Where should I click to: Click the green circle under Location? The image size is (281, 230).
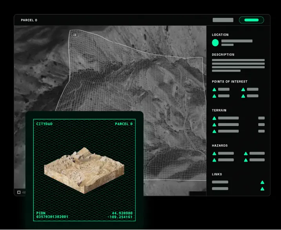click(215, 43)
